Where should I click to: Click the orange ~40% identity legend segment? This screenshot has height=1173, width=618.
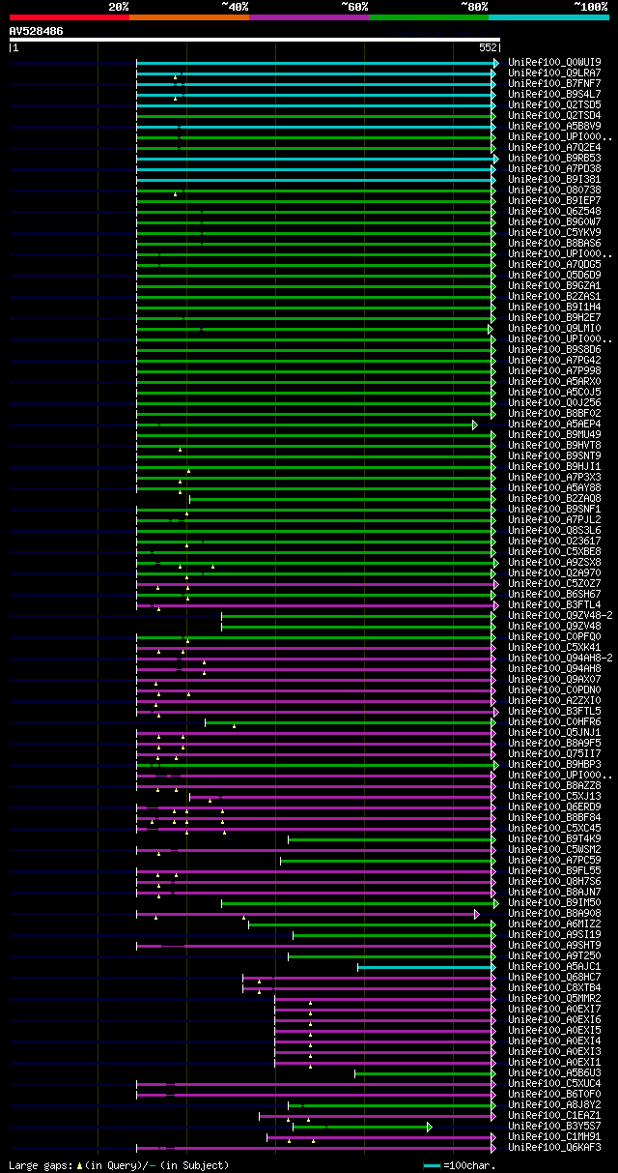point(189,17)
